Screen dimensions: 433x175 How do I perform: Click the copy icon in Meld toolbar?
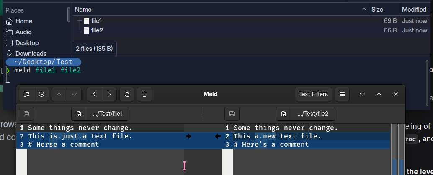pos(127,94)
